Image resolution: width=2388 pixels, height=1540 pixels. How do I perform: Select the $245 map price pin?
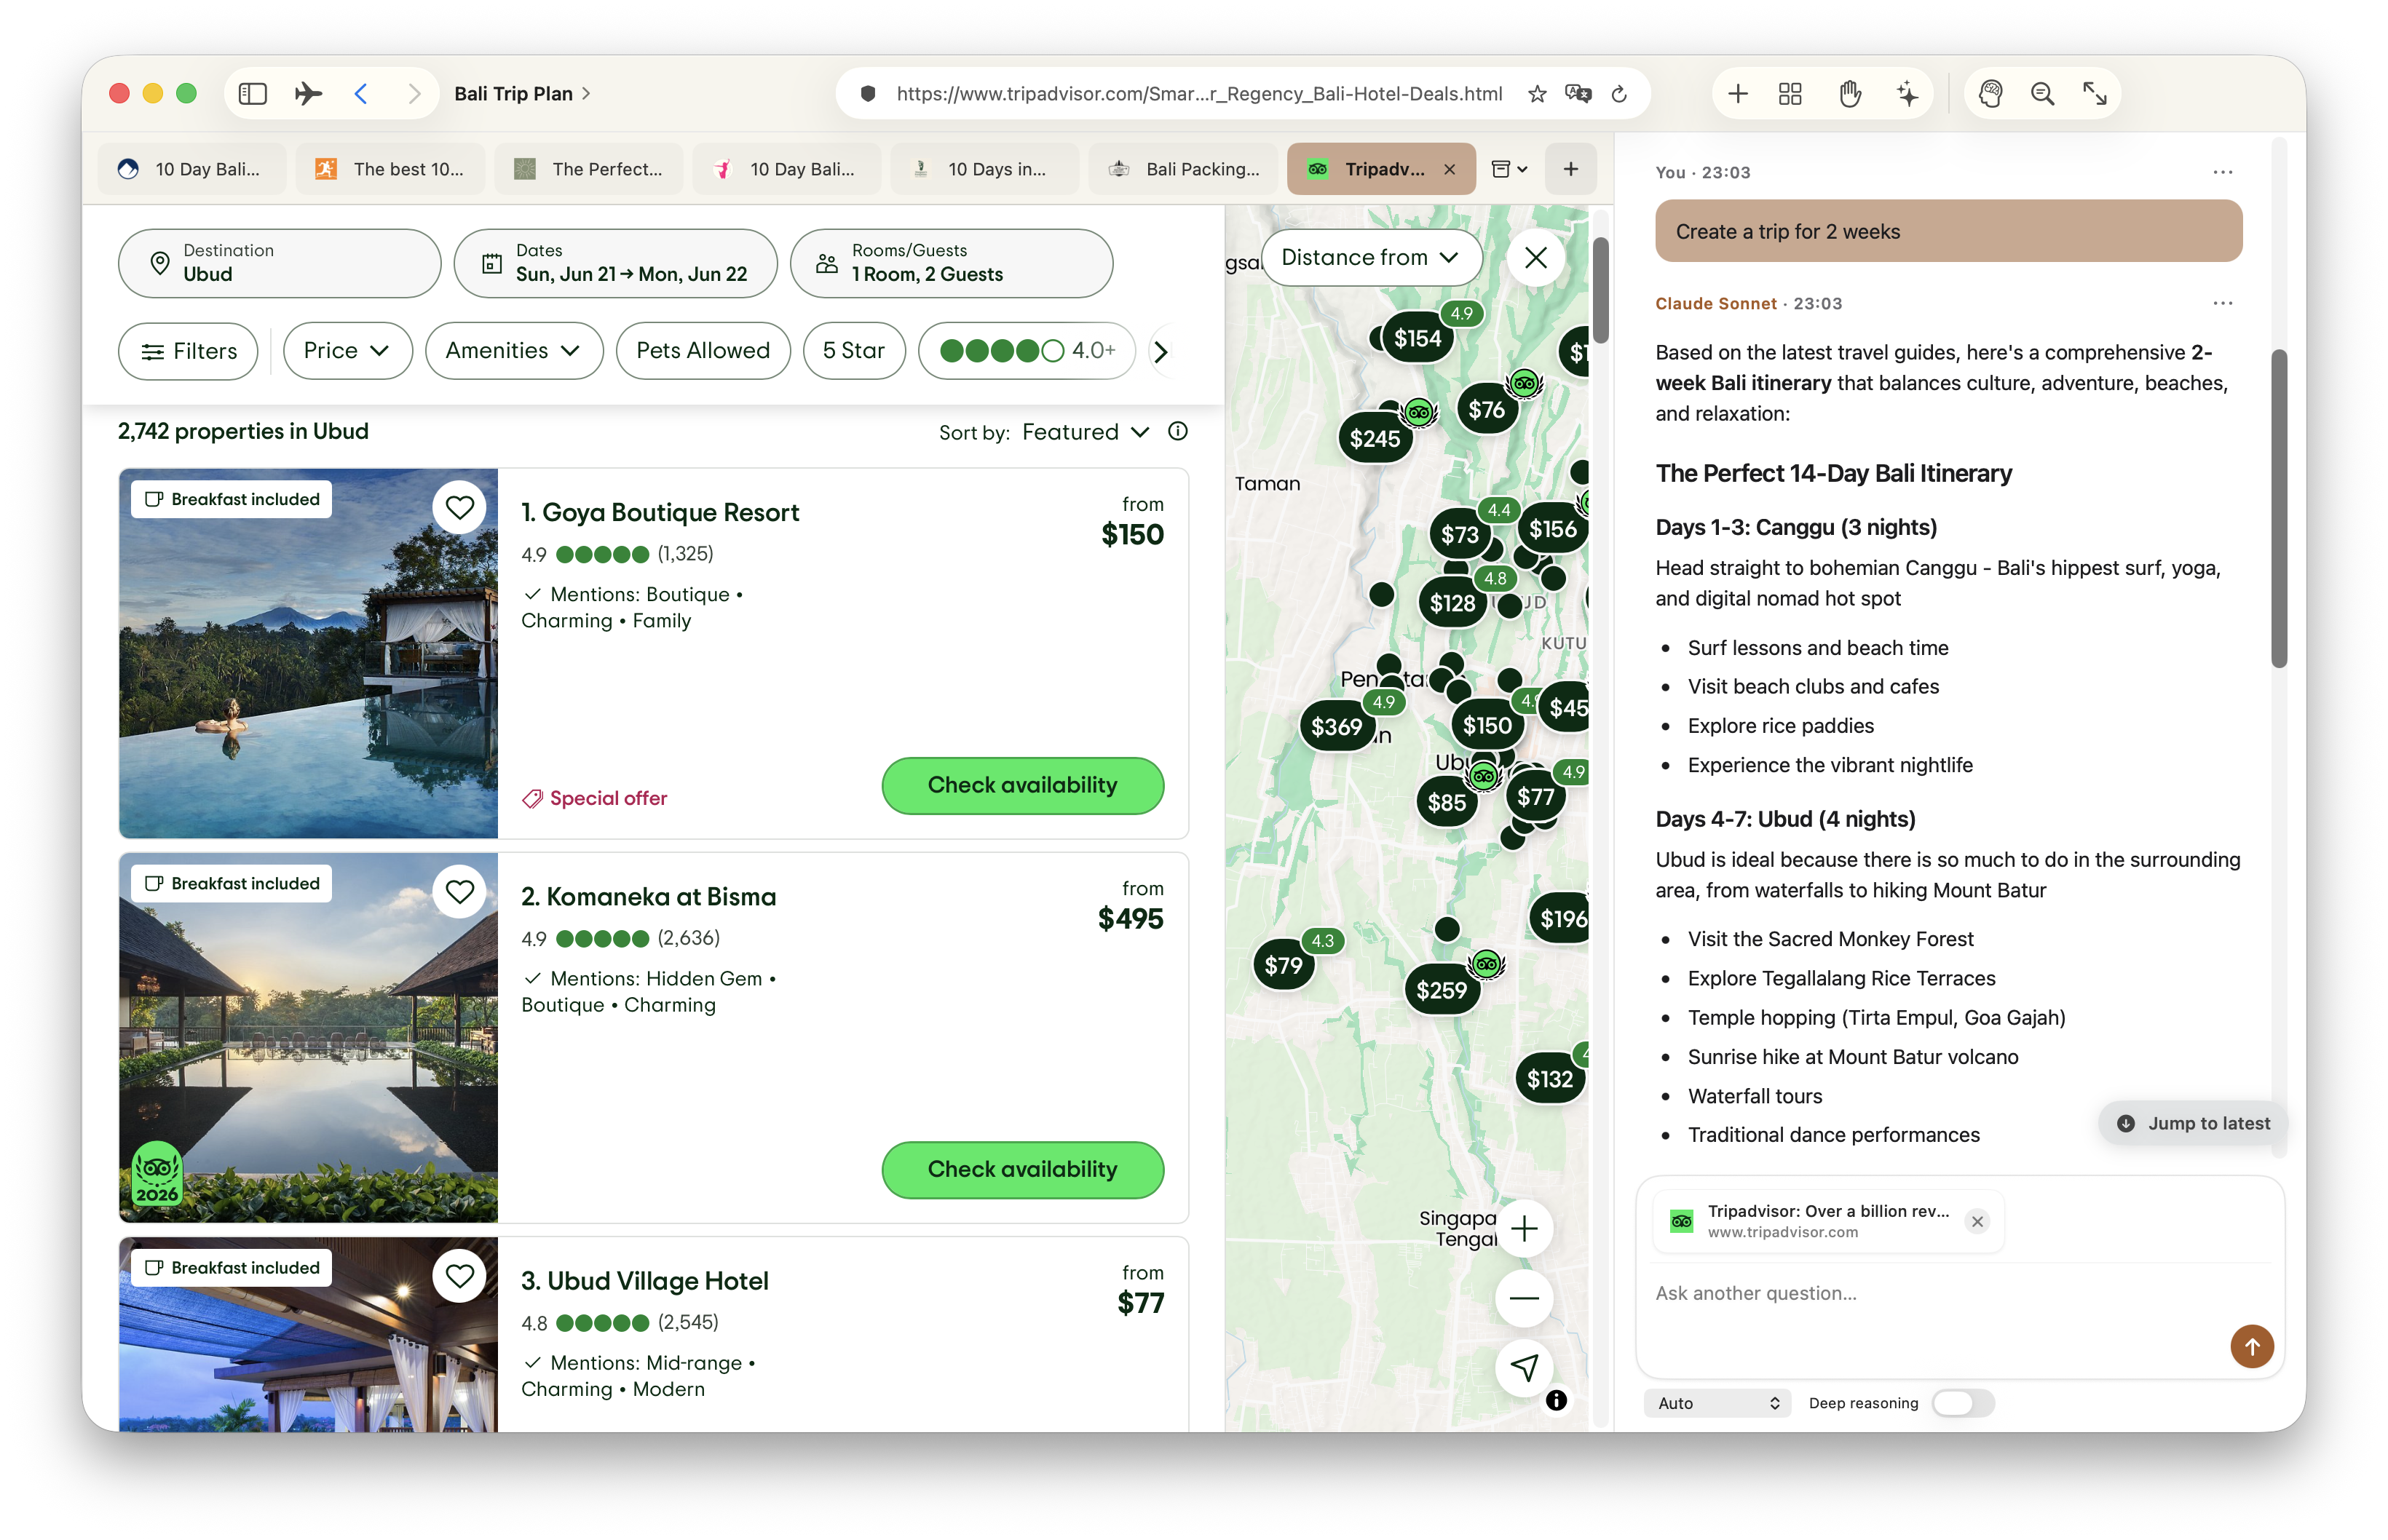pos(1375,439)
